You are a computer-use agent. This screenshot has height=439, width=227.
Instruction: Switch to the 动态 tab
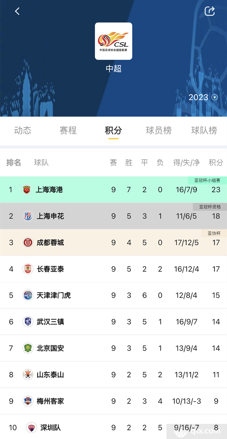(x=23, y=130)
